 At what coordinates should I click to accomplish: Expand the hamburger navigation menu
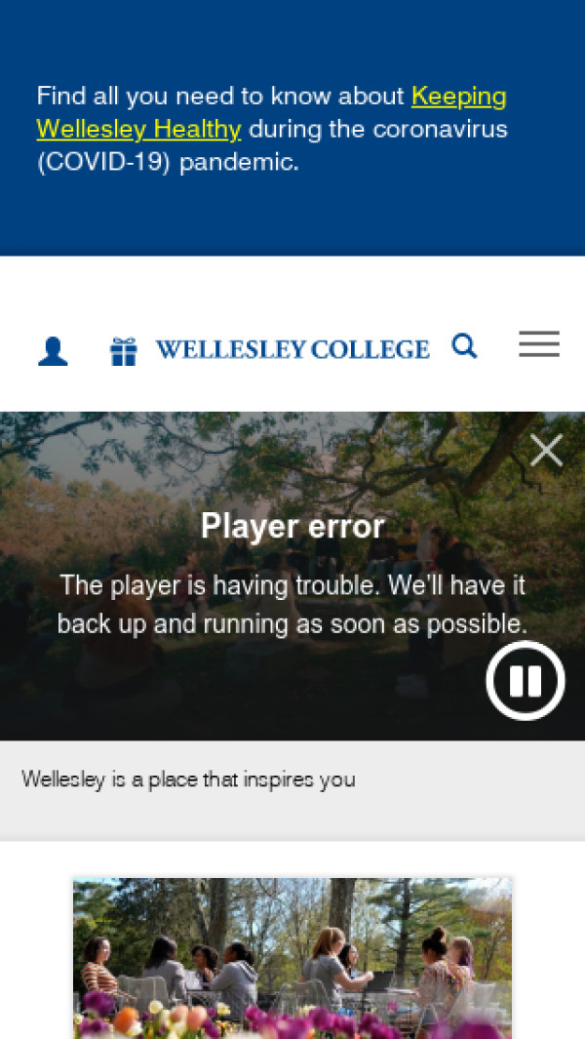[539, 344]
